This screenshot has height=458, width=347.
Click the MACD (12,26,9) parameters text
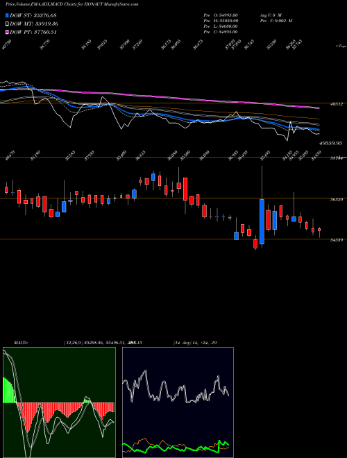[102, 343]
